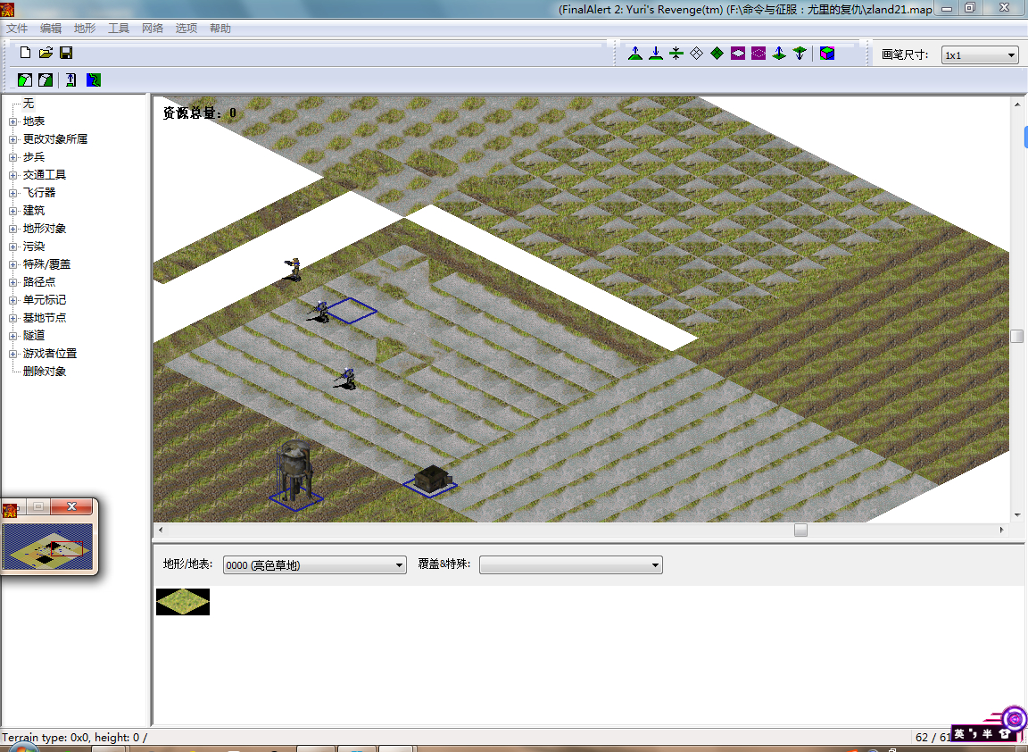Open the 文件 menu
Screen dimensions: 1028x752
(x=17, y=29)
